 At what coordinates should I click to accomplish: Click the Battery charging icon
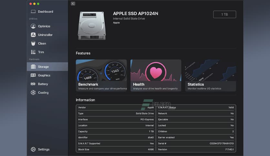[x=33, y=84]
